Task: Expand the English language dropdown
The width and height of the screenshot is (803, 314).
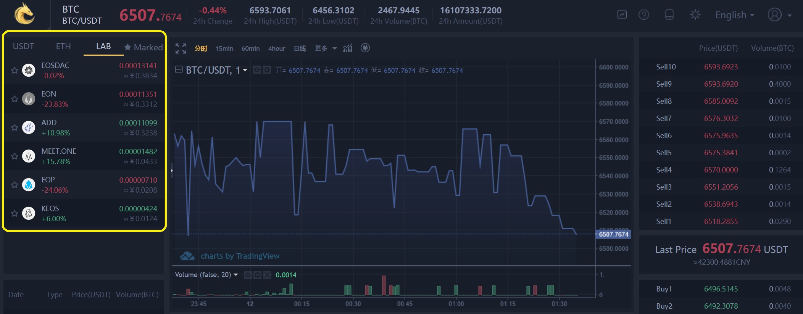Action: click(x=735, y=15)
